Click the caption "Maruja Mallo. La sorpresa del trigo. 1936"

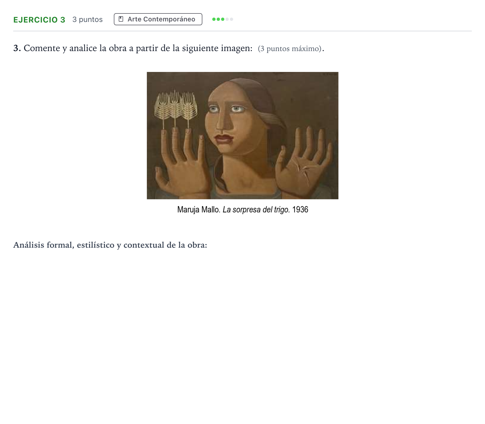pos(242,210)
